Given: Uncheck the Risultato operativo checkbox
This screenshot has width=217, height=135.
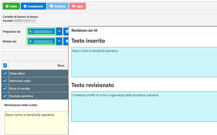Looking at the screenshot, I should [x=5, y=96].
